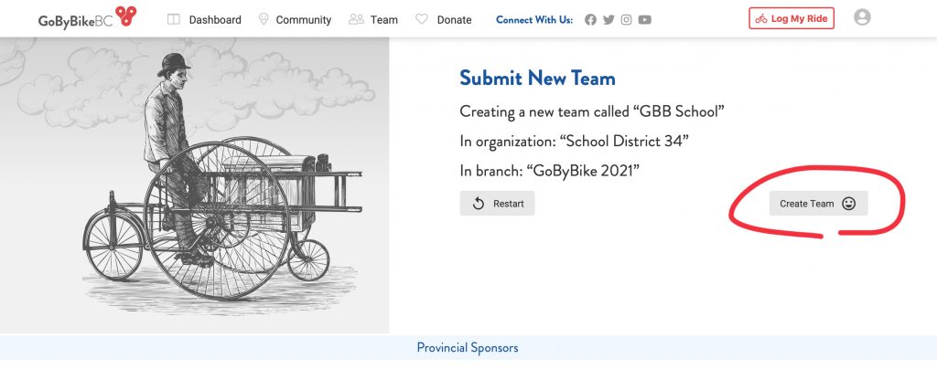This screenshot has height=369, width=937.
Task: Click the bicycle icon in Log My Ride
Action: [761, 18]
